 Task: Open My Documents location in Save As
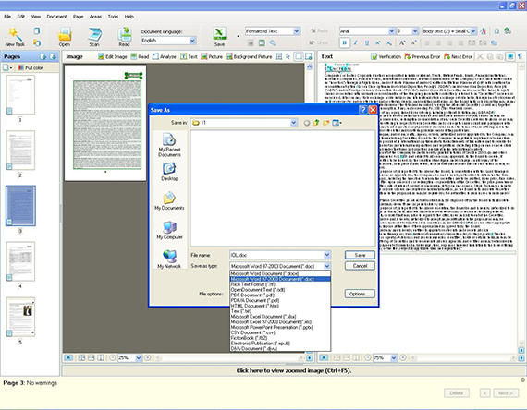pyautogui.click(x=169, y=200)
